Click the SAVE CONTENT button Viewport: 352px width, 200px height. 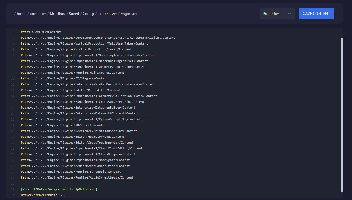[316, 14]
